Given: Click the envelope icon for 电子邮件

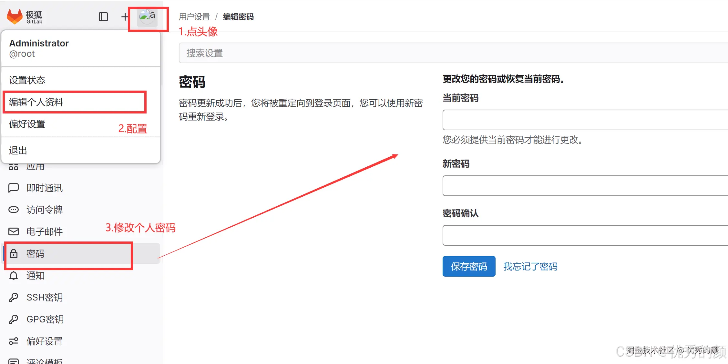Looking at the screenshot, I should [x=13, y=231].
